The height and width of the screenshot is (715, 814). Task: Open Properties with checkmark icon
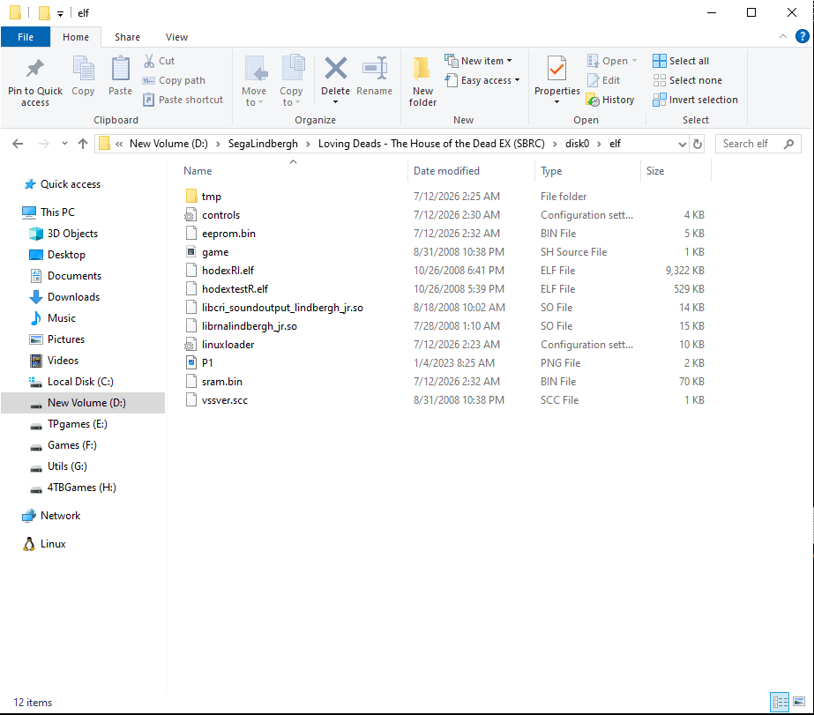(x=556, y=69)
